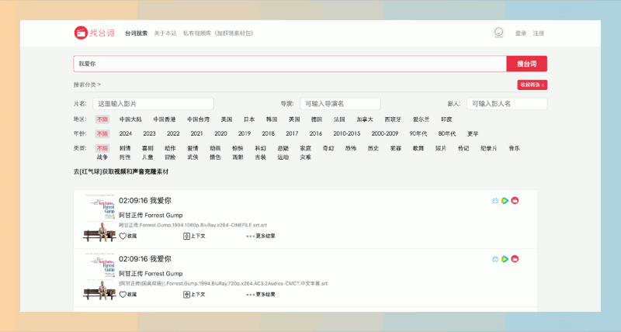Filter genre by 爱情
The height and width of the screenshot is (332, 621).
tap(193, 148)
